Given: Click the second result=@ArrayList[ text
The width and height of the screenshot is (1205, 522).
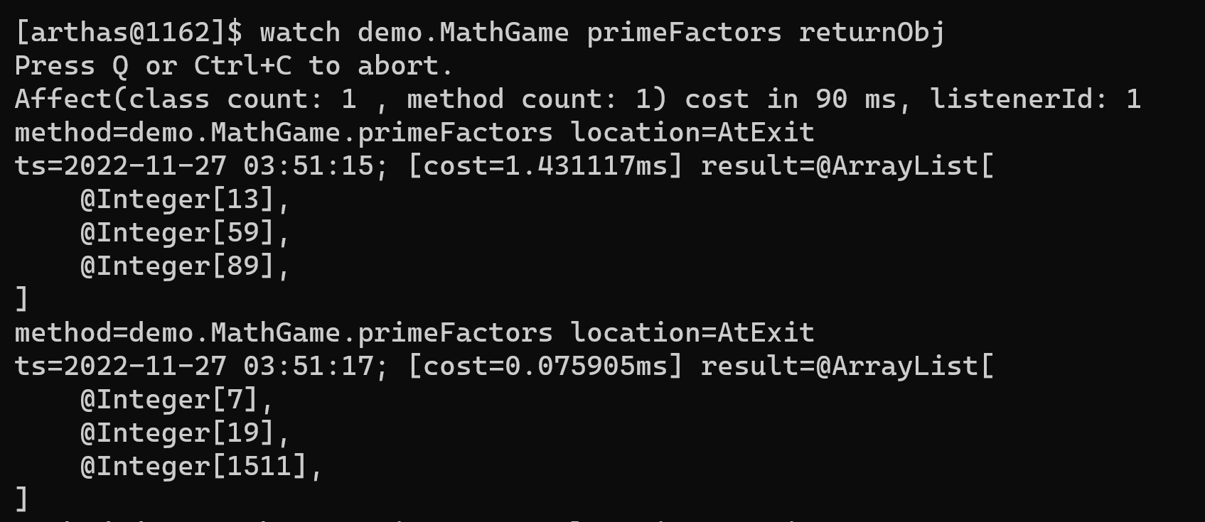Looking at the screenshot, I should tap(847, 366).
